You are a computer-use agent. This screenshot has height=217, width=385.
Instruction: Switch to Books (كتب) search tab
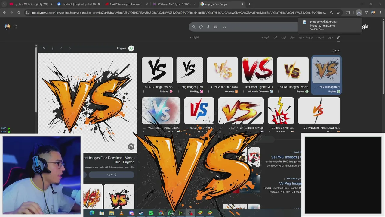275,37
